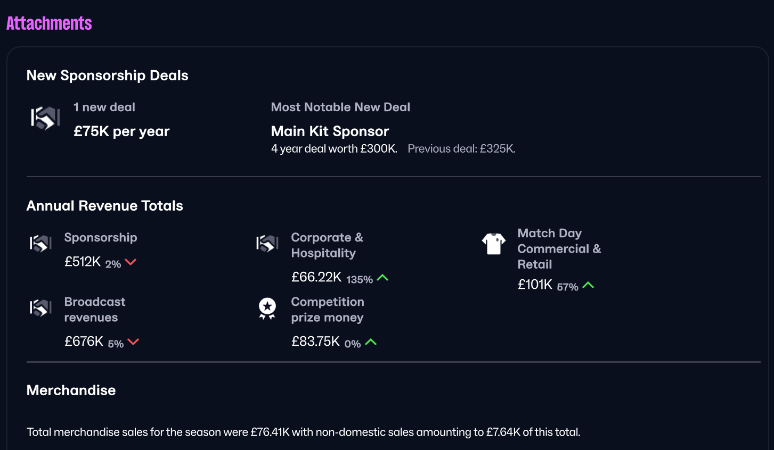
Task: Click the Annual Revenue Totals heading
Action: [104, 206]
